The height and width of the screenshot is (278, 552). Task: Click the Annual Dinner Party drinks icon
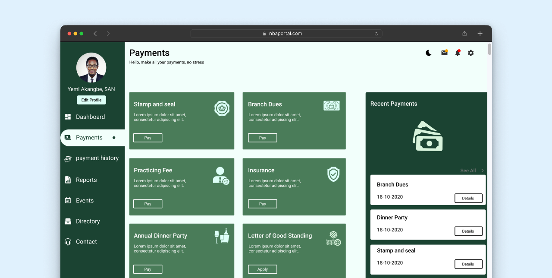222,236
